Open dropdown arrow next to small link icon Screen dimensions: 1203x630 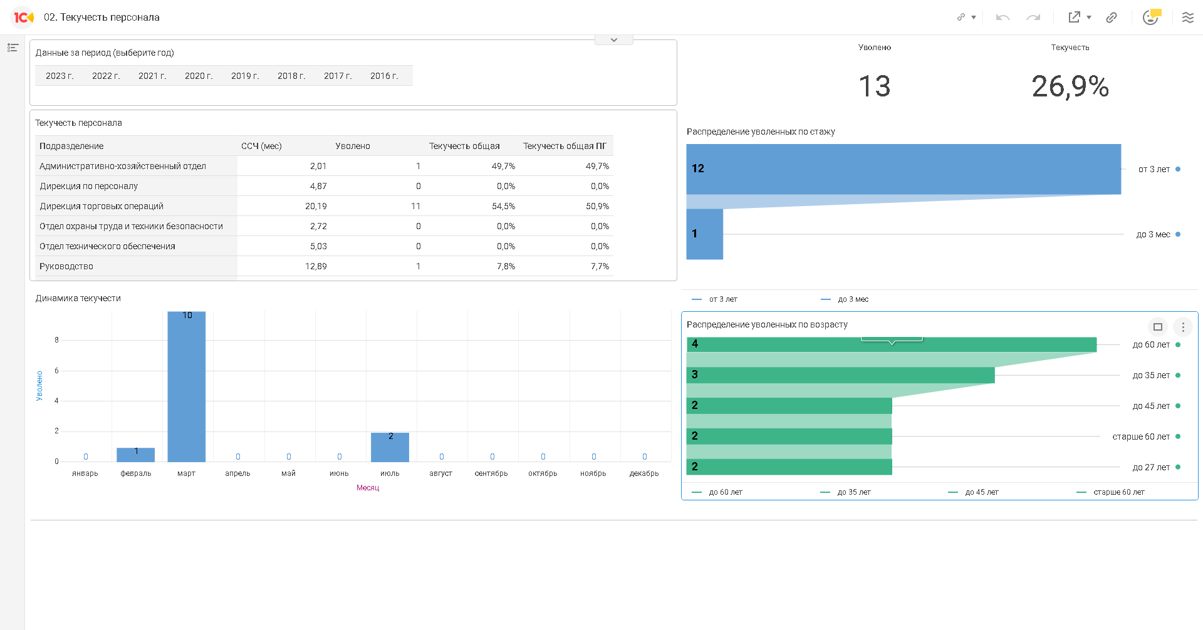(x=974, y=18)
